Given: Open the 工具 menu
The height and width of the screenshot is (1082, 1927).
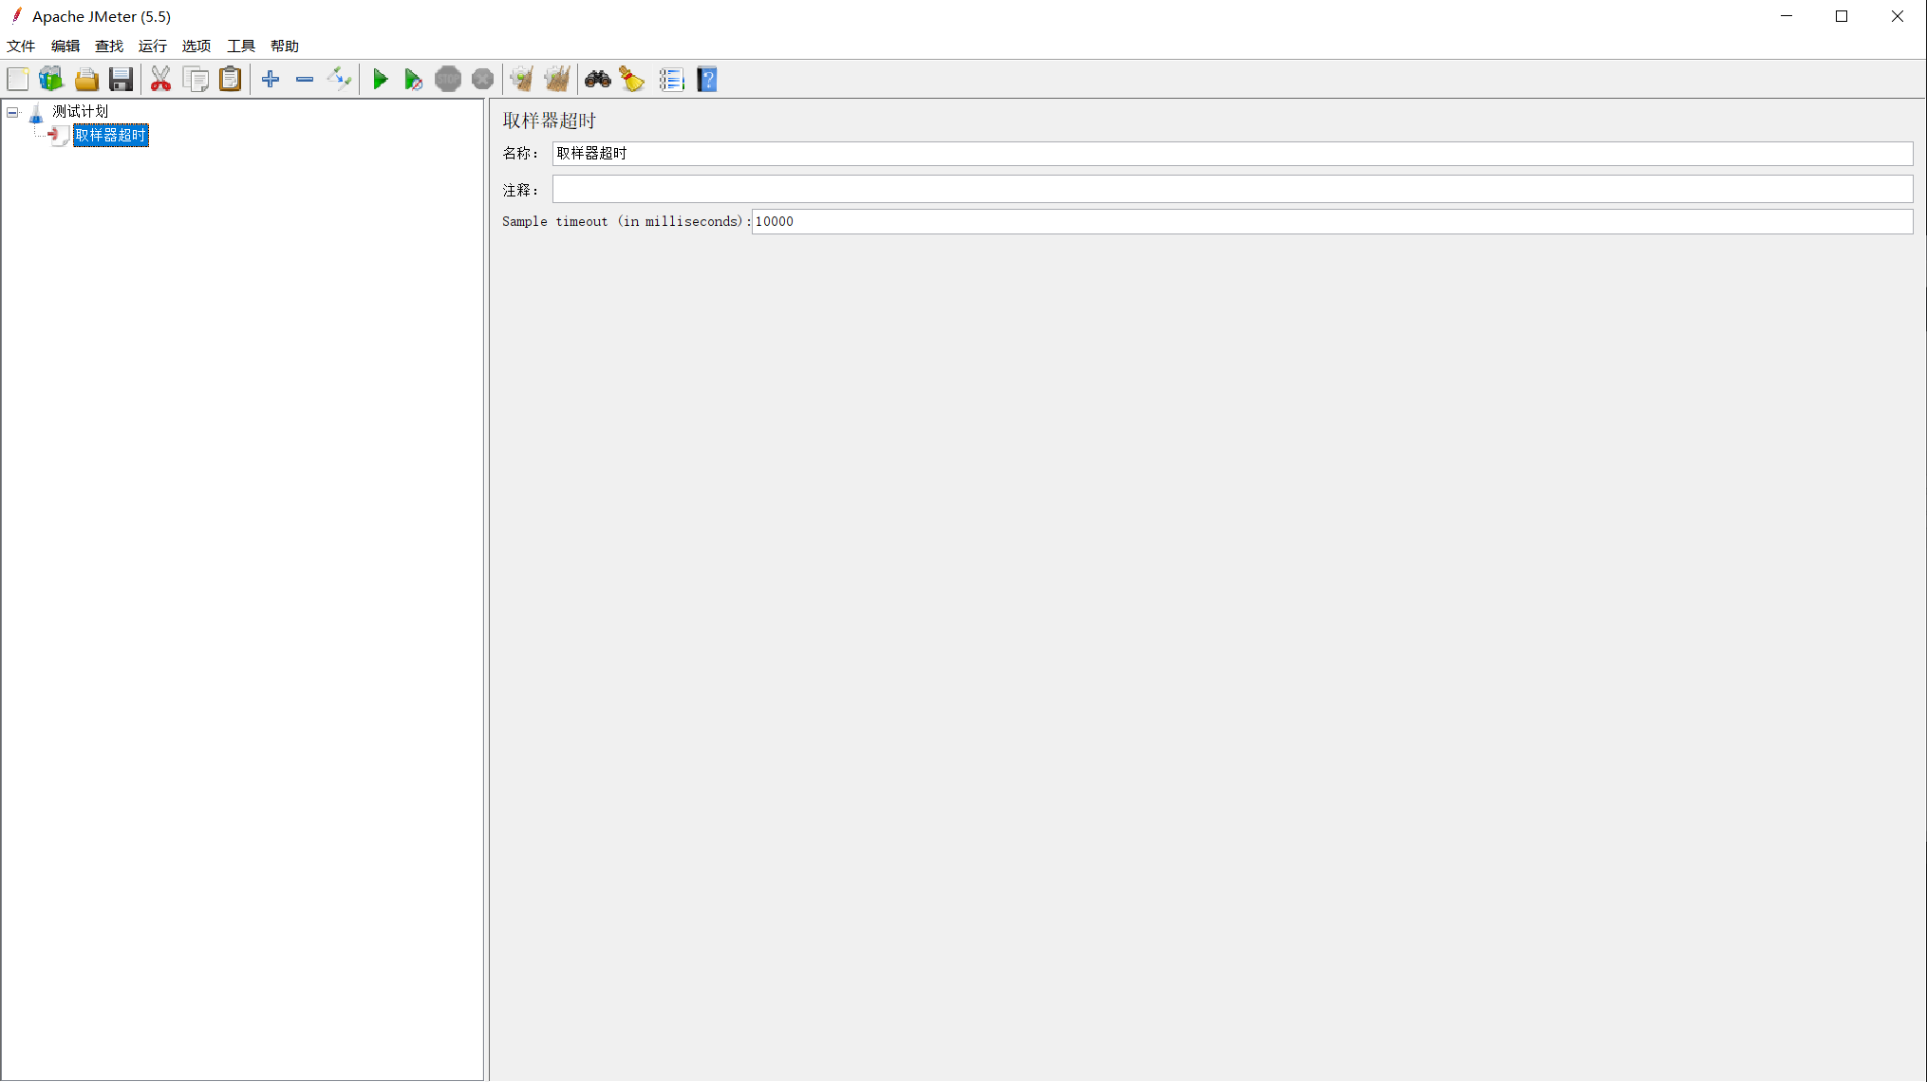Looking at the screenshot, I should point(241,47).
